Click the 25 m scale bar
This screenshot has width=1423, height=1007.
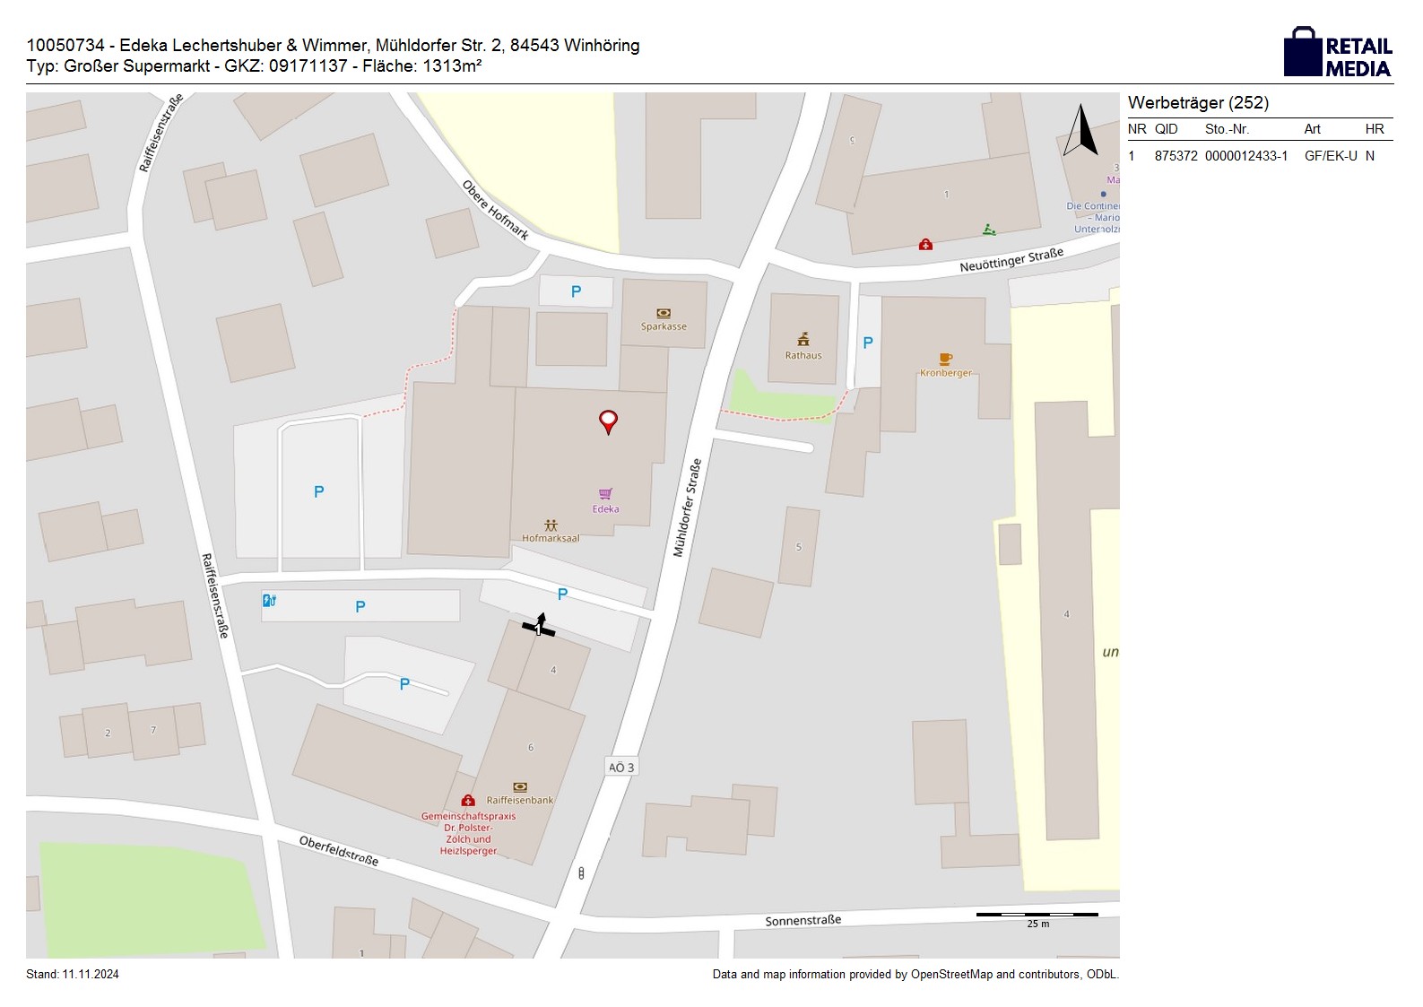point(1037,916)
